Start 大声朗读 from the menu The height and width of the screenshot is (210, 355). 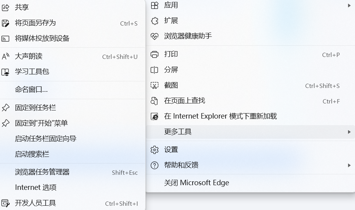coord(72,56)
